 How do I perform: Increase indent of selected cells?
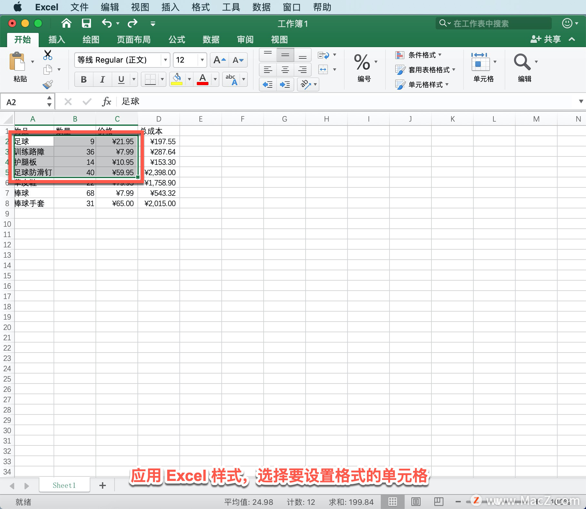tap(285, 85)
